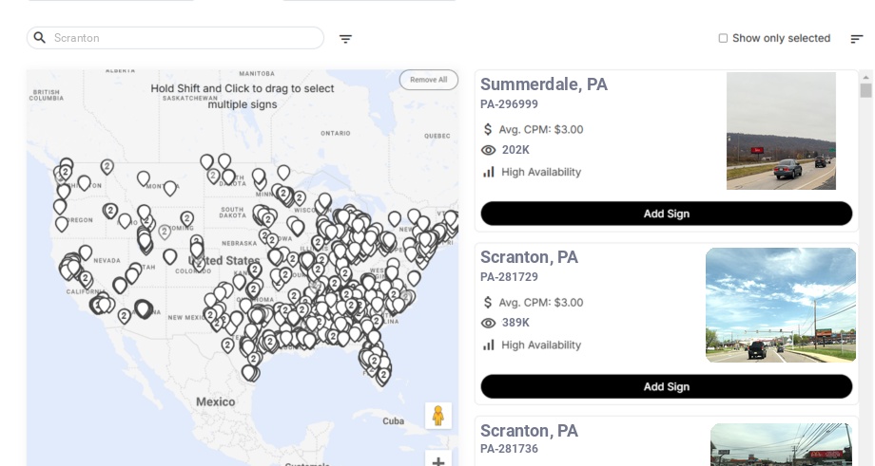875x466 pixels.
Task: Click the Summerdale, PA listing title
Action: coord(543,84)
